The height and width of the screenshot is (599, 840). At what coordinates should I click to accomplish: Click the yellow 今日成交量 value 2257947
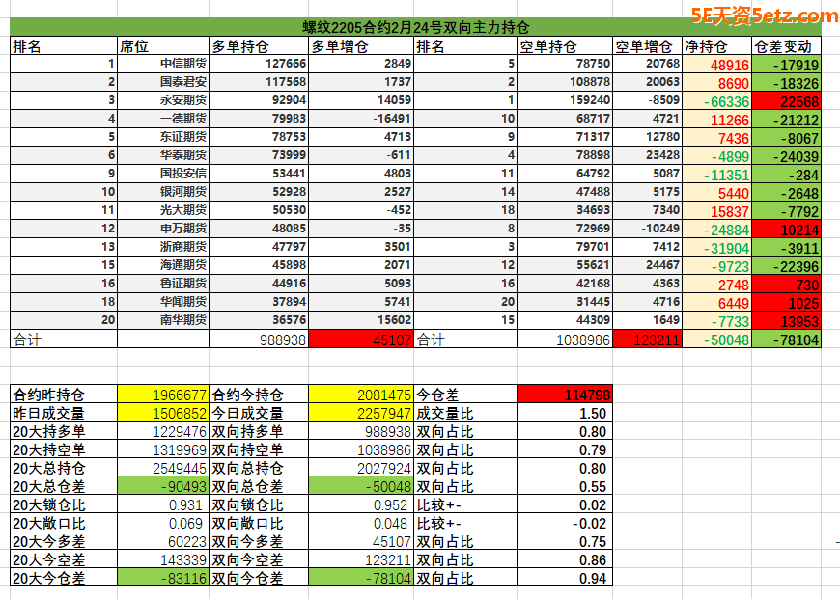click(361, 413)
